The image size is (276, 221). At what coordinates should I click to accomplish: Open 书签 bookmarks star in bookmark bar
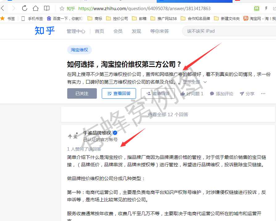[8, 18]
